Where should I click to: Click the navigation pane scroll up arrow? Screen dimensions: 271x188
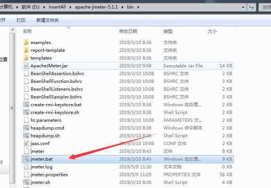click(13, 30)
